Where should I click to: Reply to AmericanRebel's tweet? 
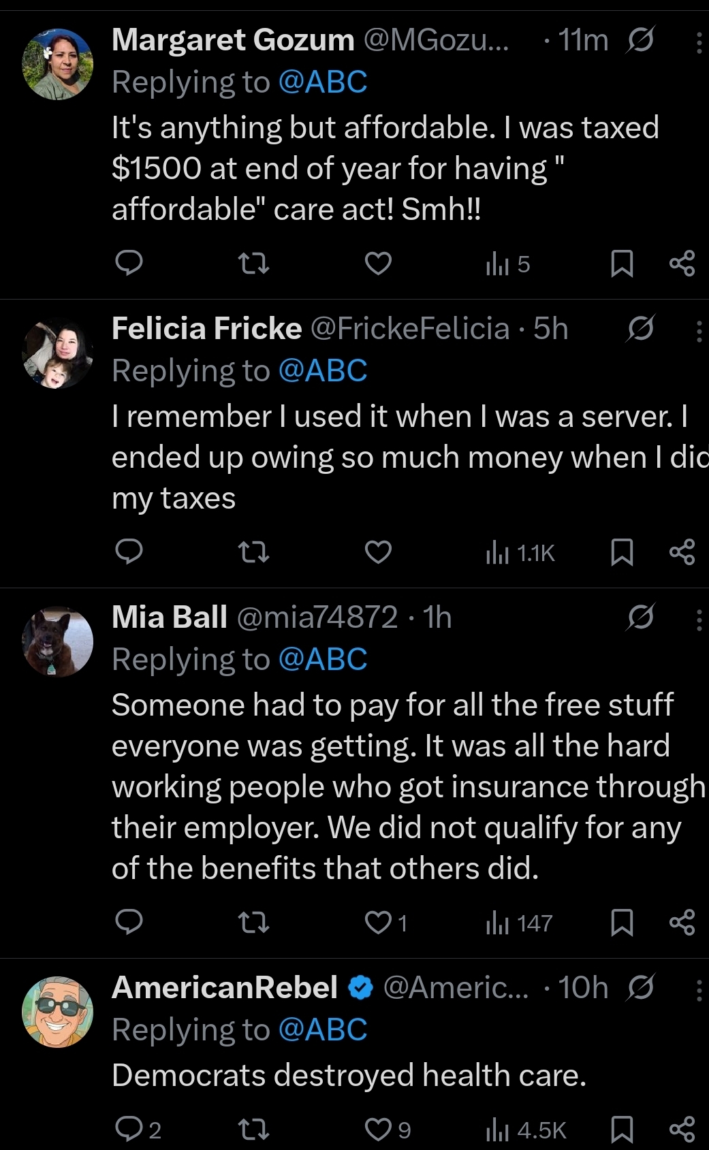coord(129,1130)
